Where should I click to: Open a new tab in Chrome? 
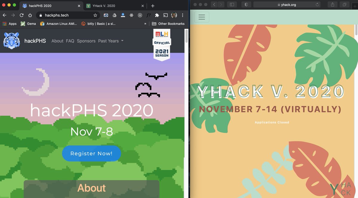point(152,6)
